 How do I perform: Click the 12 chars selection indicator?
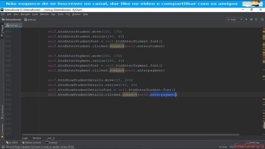[x=223, y=147]
